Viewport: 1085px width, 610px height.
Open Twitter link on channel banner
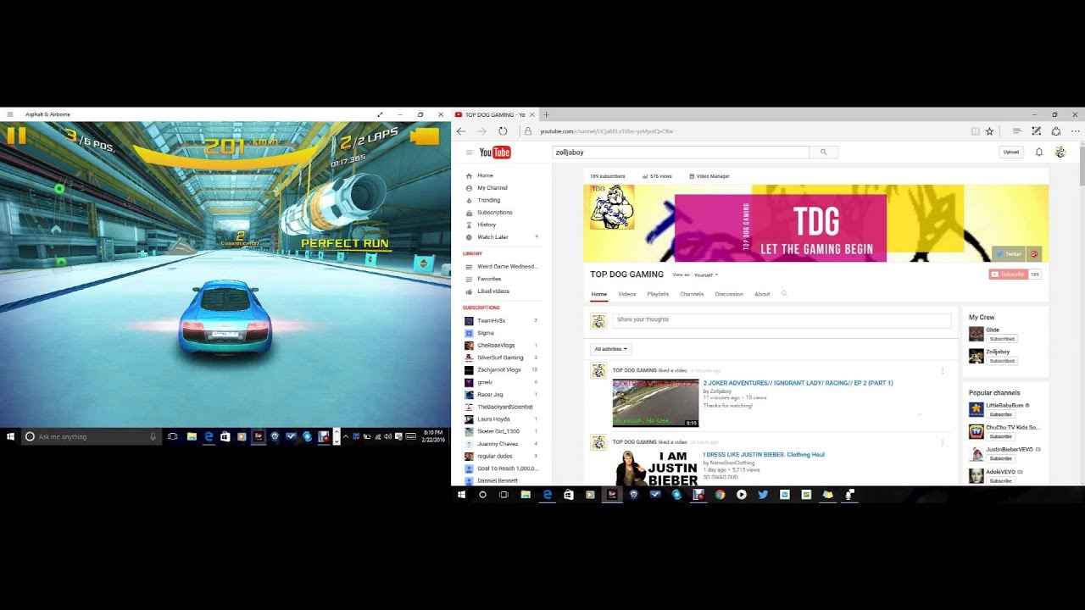(1010, 254)
